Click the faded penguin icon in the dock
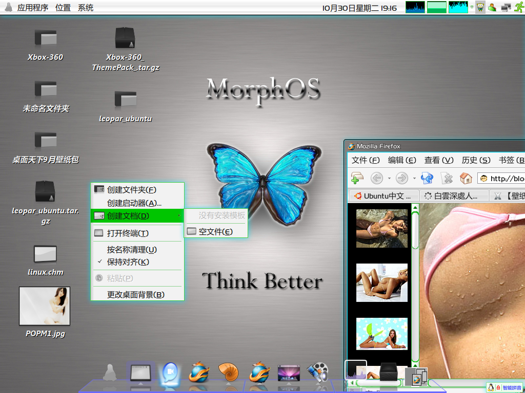Screen dimensions: 525x393 pos(110,373)
